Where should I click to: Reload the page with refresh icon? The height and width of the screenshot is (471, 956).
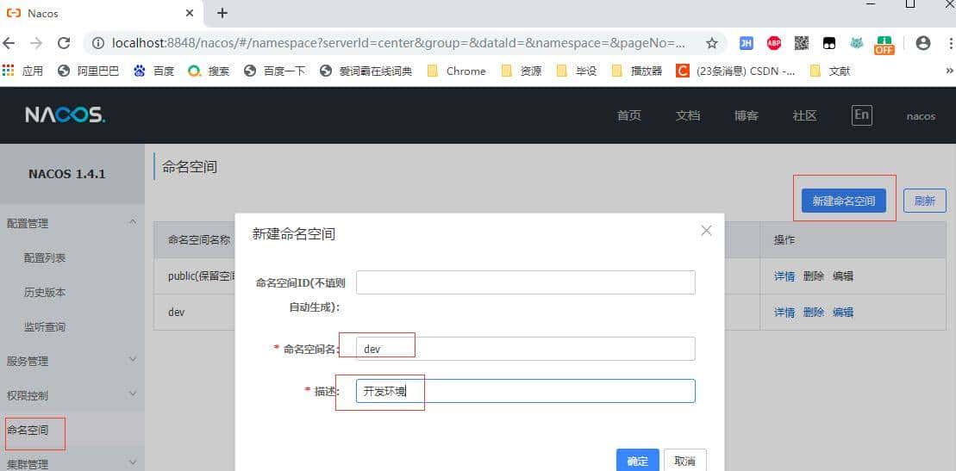point(64,43)
